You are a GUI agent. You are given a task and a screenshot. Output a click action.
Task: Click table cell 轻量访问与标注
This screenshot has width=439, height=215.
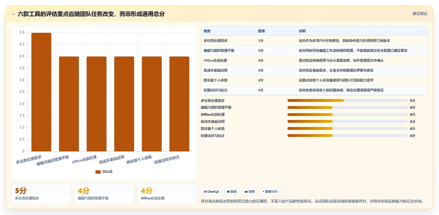pos(216,90)
